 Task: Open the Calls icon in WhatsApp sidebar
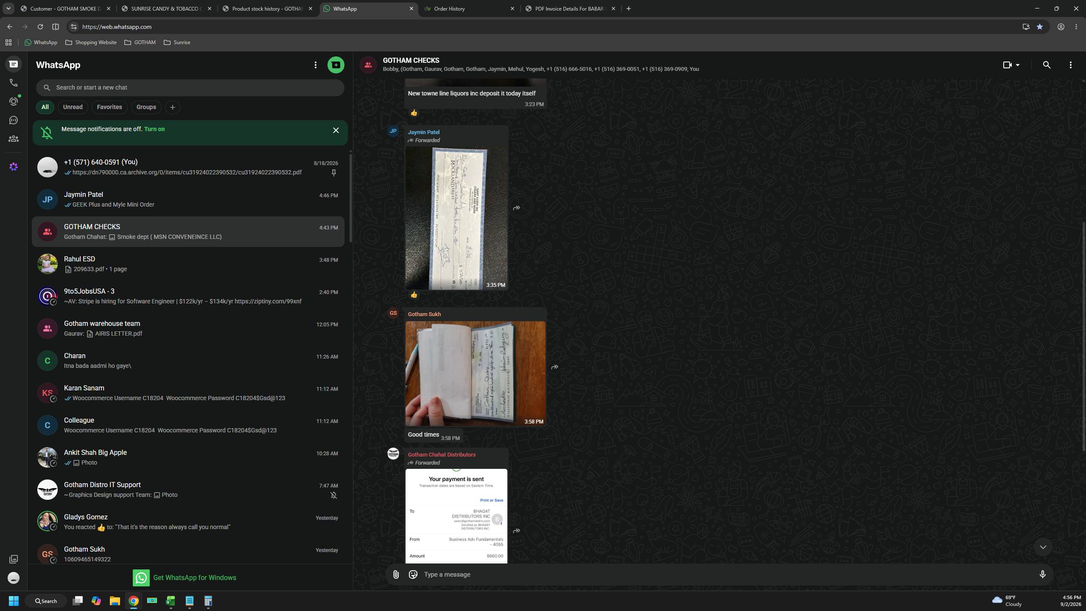click(x=14, y=83)
